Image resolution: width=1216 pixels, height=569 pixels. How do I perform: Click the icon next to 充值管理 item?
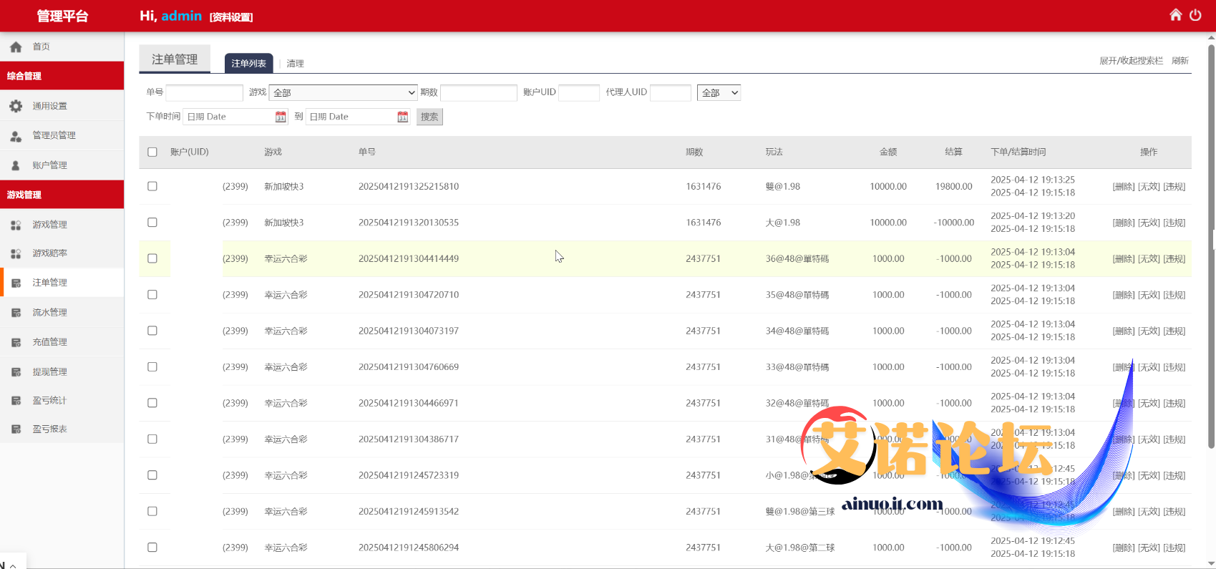pyautogui.click(x=16, y=343)
